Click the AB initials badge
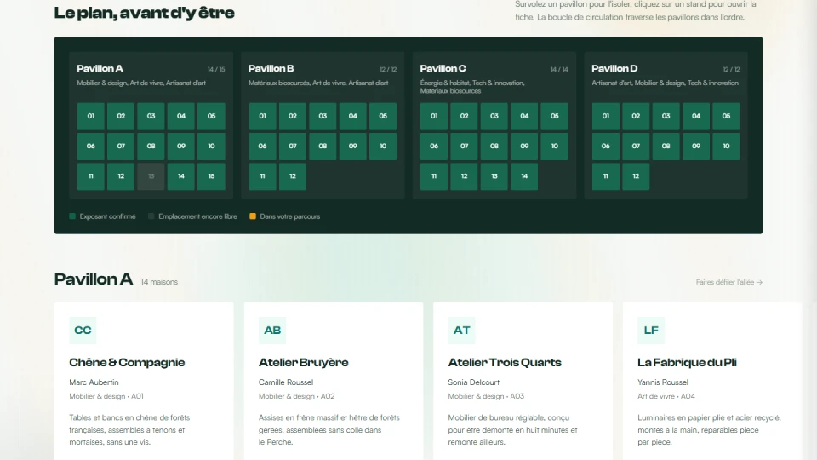This screenshot has height=460, width=817. click(272, 331)
